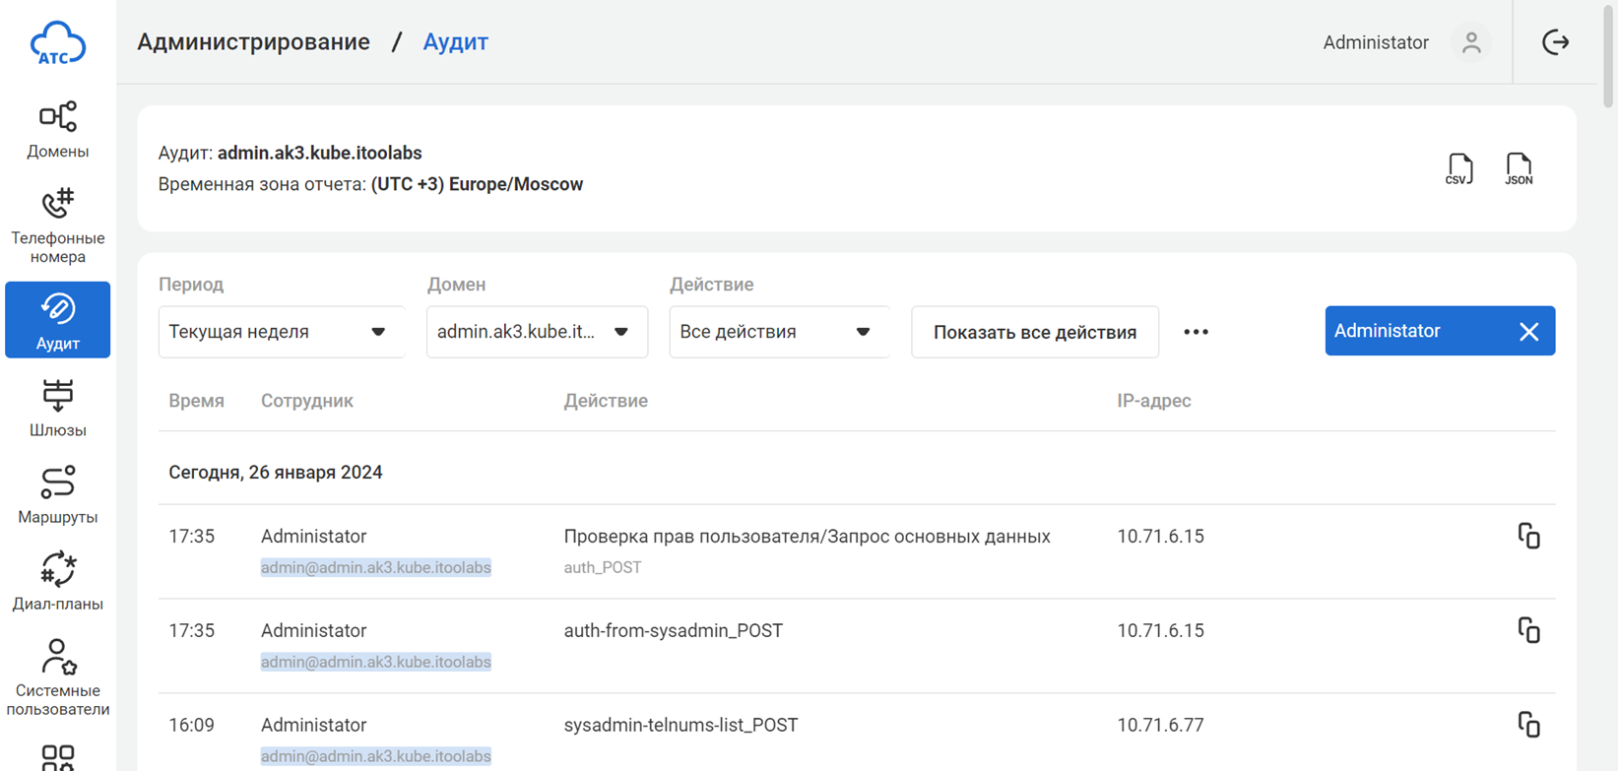Screen dimensions: 1618x771
Task: Open the Домены section
Action: (58, 129)
